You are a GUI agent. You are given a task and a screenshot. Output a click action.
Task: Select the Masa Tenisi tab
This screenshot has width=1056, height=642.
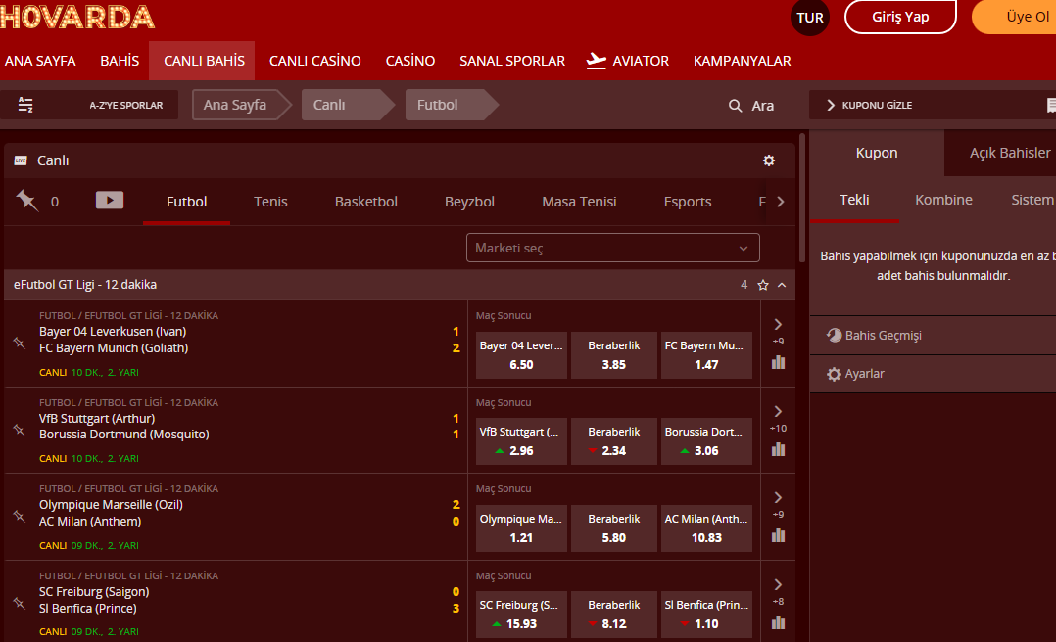579,202
